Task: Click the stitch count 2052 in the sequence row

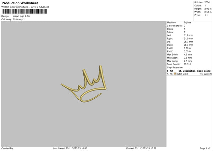Action: tap(179, 74)
